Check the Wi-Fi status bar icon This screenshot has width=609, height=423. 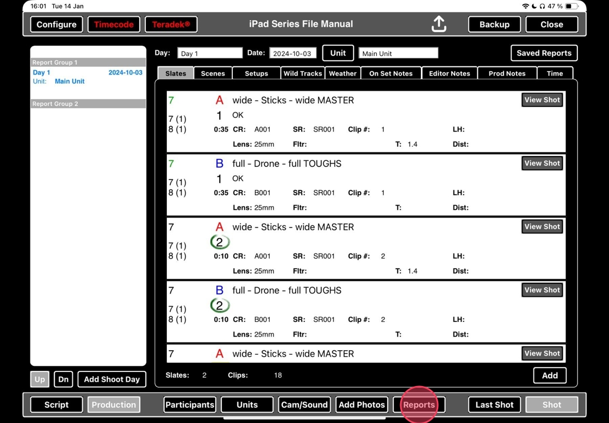click(525, 6)
